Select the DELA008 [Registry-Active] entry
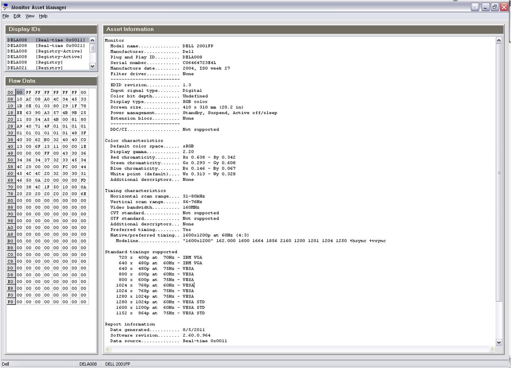The image size is (511, 368). (48, 51)
